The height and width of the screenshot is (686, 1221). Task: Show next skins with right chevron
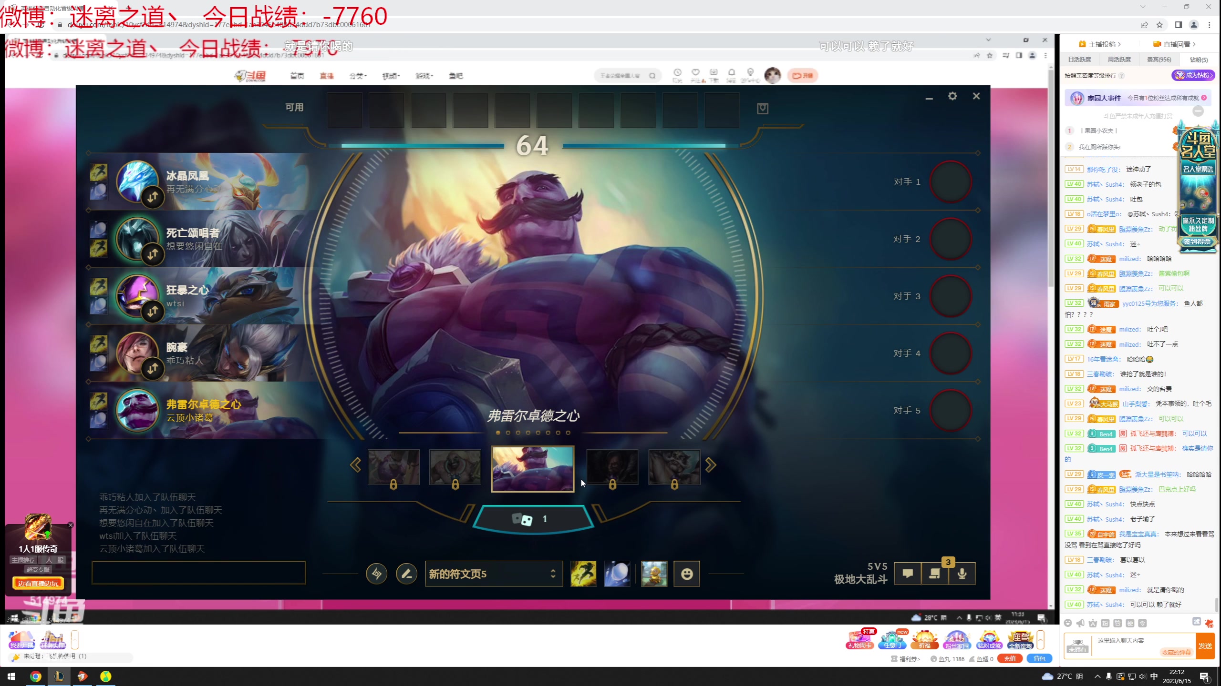click(711, 465)
